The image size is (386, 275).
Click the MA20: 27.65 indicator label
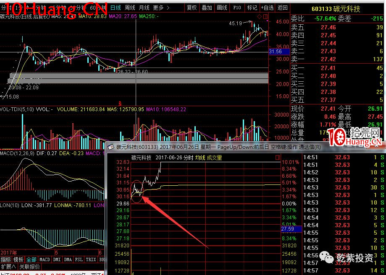(x=123, y=16)
